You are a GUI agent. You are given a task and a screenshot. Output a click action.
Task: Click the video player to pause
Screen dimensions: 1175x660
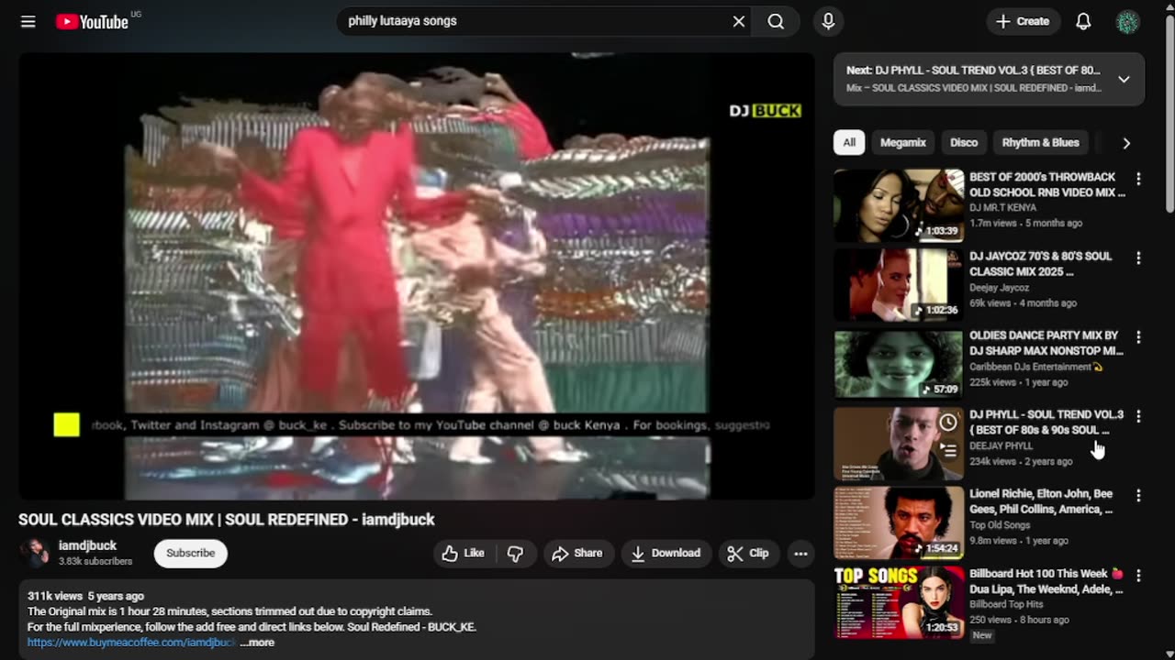click(x=417, y=275)
